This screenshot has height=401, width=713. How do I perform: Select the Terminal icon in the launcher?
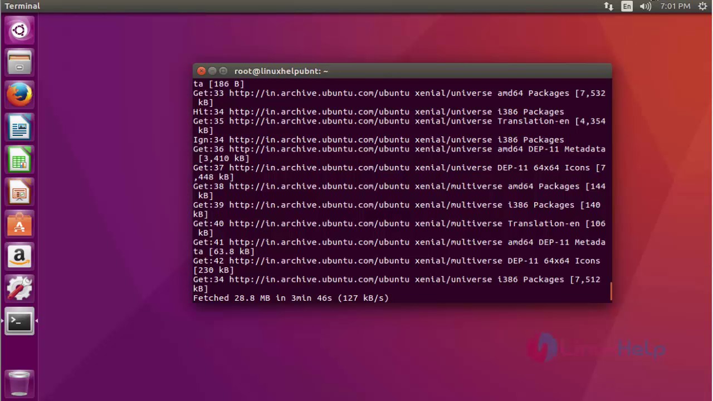point(19,321)
